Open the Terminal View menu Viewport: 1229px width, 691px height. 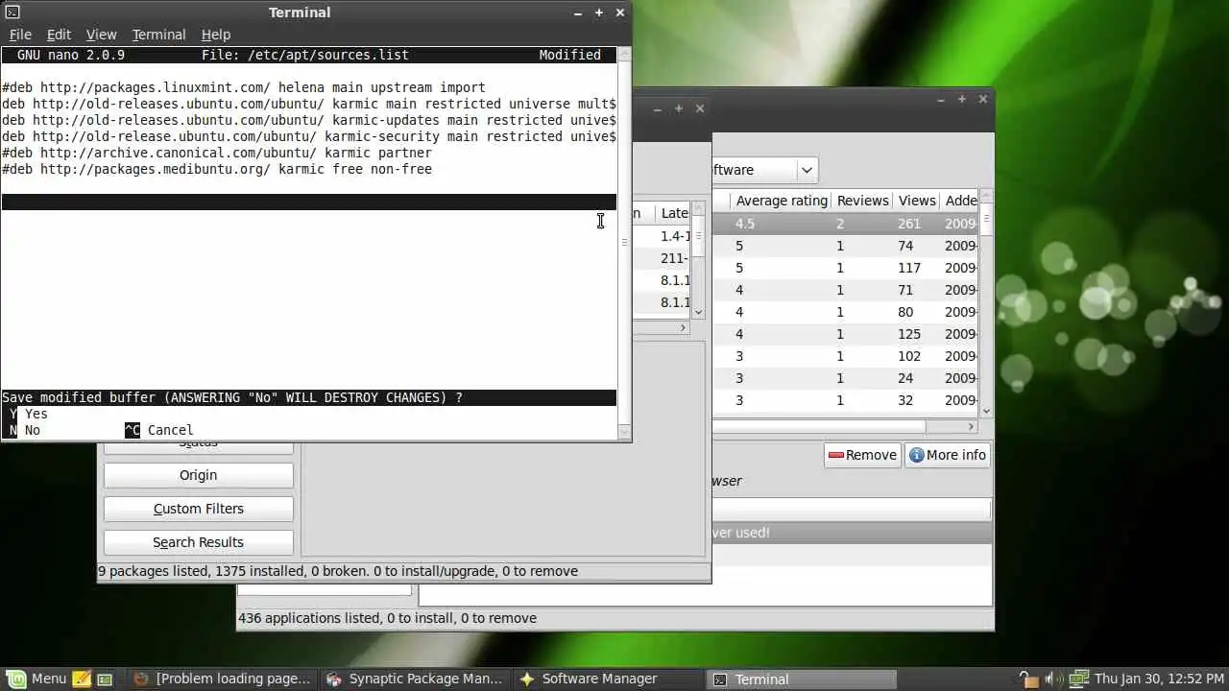(101, 34)
